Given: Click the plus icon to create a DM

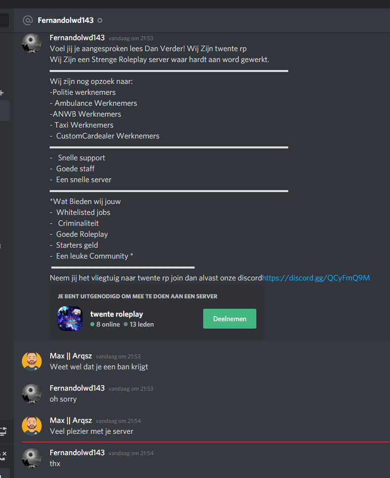Looking at the screenshot, I should pos(1,93).
